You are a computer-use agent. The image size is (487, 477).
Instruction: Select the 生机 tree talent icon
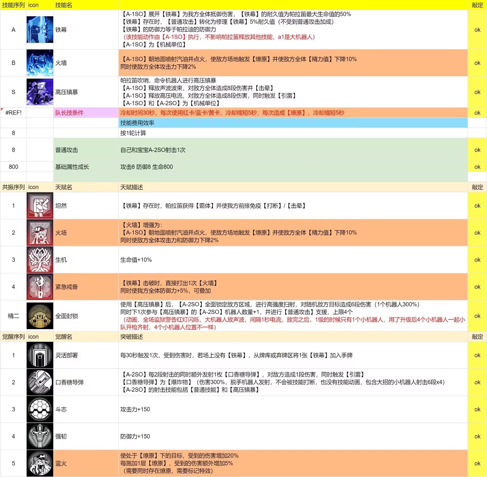(40, 260)
